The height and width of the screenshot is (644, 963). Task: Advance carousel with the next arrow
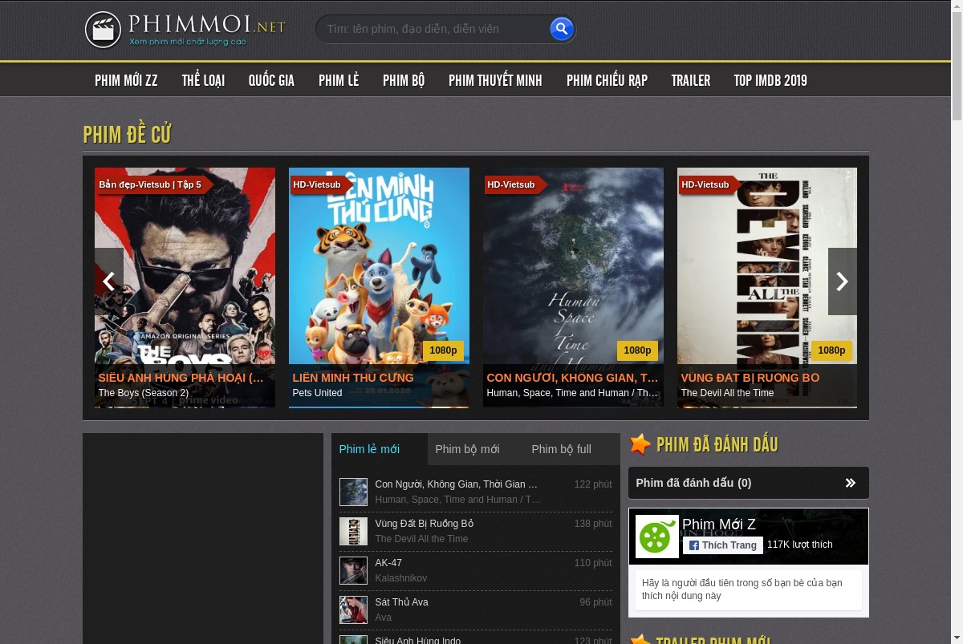click(843, 281)
